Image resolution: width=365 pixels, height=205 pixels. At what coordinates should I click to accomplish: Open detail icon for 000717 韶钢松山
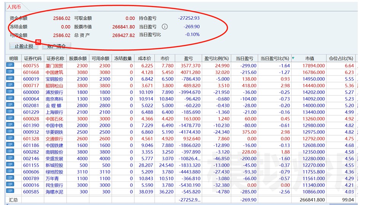pyautogui.click(x=10, y=85)
